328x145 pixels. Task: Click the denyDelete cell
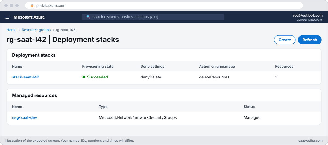(151, 77)
